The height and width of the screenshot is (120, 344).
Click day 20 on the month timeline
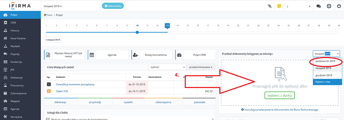238,26
